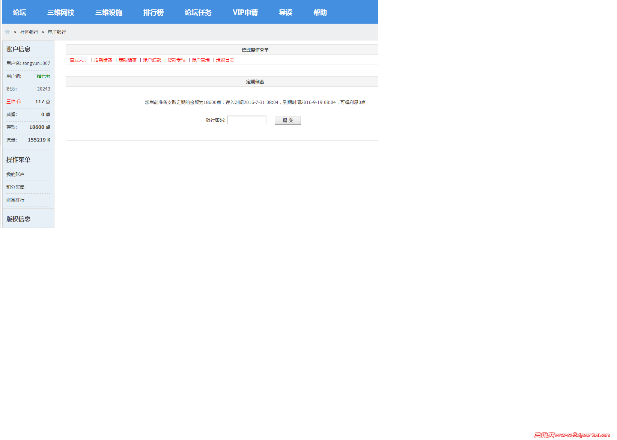
Task: Click the 存款 value 18600 点
Action: click(x=40, y=127)
